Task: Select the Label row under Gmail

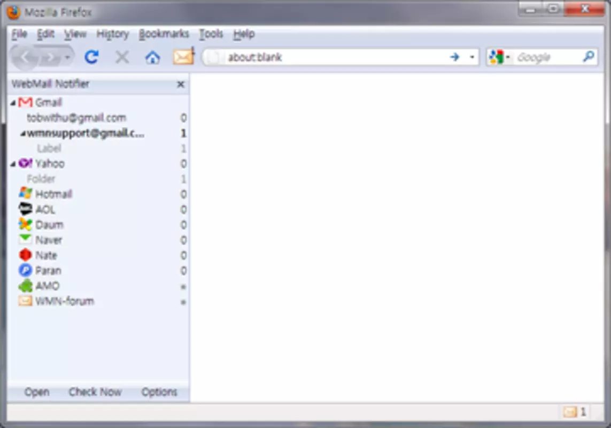Action: pyautogui.click(x=97, y=148)
